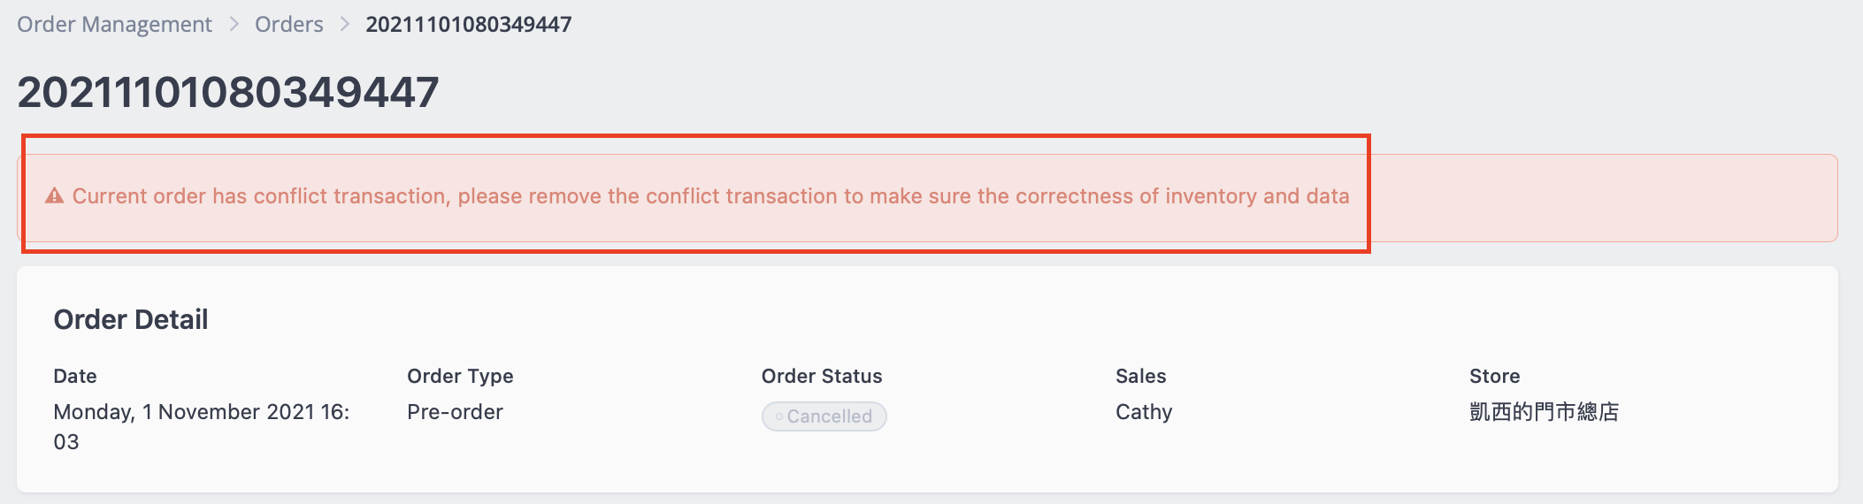
Task: Go to the Orders breadcrumb
Action: [x=289, y=25]
